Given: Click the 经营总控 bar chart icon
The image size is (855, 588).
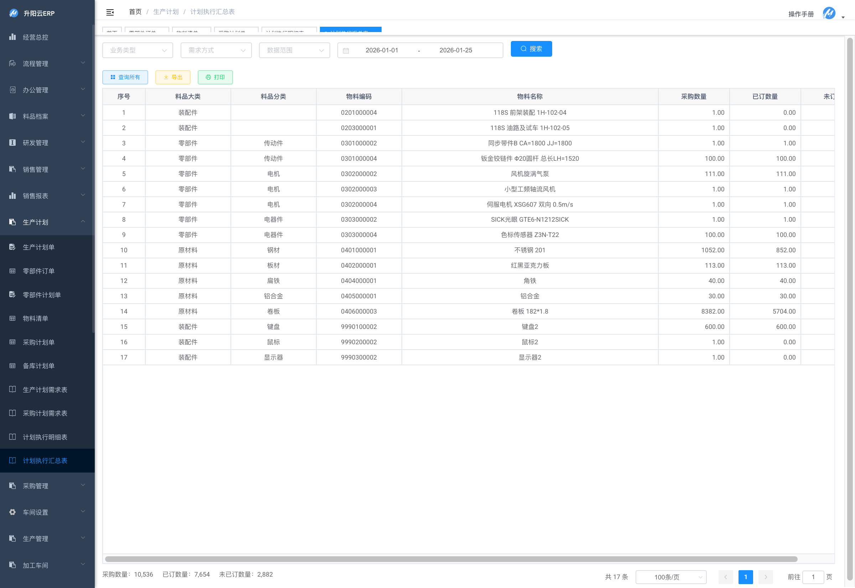Looking at the screenshot, I should [12, 37].
